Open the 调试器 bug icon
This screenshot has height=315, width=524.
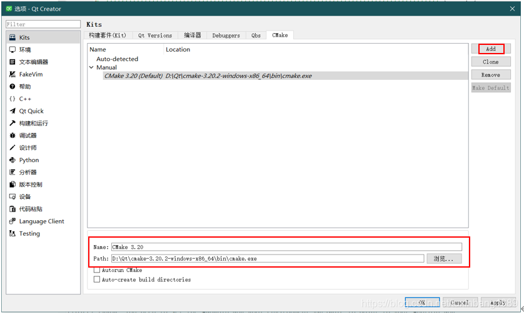[x=13, y=135]
